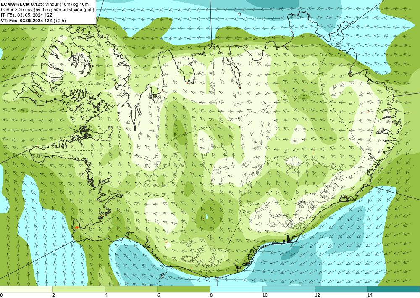Select the palest 0–2 m/s color band
Screen dimensions: 420x298
(x=26, y=289)
